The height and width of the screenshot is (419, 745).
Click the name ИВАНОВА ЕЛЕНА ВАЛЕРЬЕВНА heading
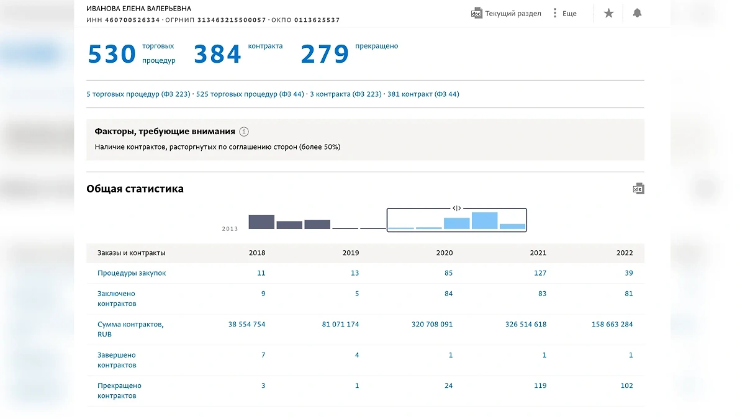(x=138, y=9)
